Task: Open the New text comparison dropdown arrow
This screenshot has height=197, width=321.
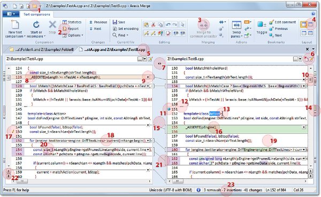Action: tap(25, 36)
